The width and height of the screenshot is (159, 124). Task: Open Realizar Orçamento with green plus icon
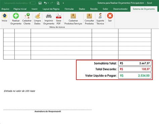click(x=16, y=16)
